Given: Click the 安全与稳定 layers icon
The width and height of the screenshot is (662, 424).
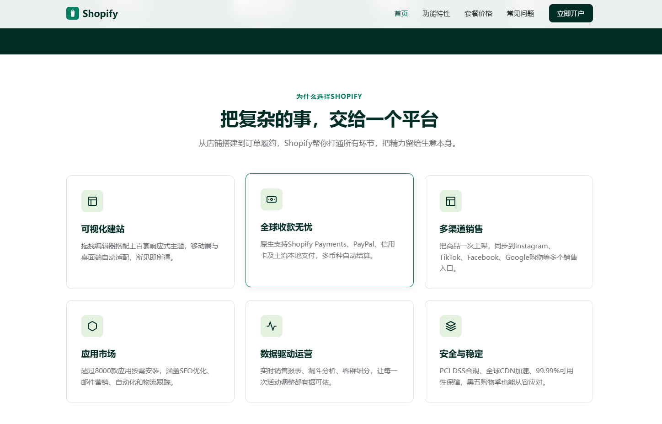Looking at the screenshot, I should (451, 326).
